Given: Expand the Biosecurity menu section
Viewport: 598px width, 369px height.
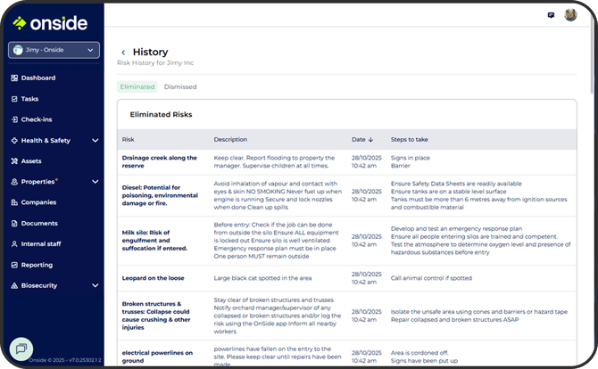Looking at the screenshot, I should pyautogui.click(x=95, y=285).
